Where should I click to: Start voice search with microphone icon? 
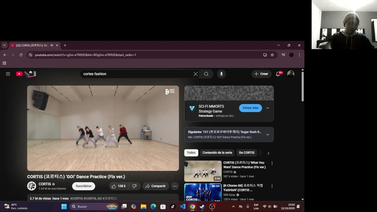point(221,74)
